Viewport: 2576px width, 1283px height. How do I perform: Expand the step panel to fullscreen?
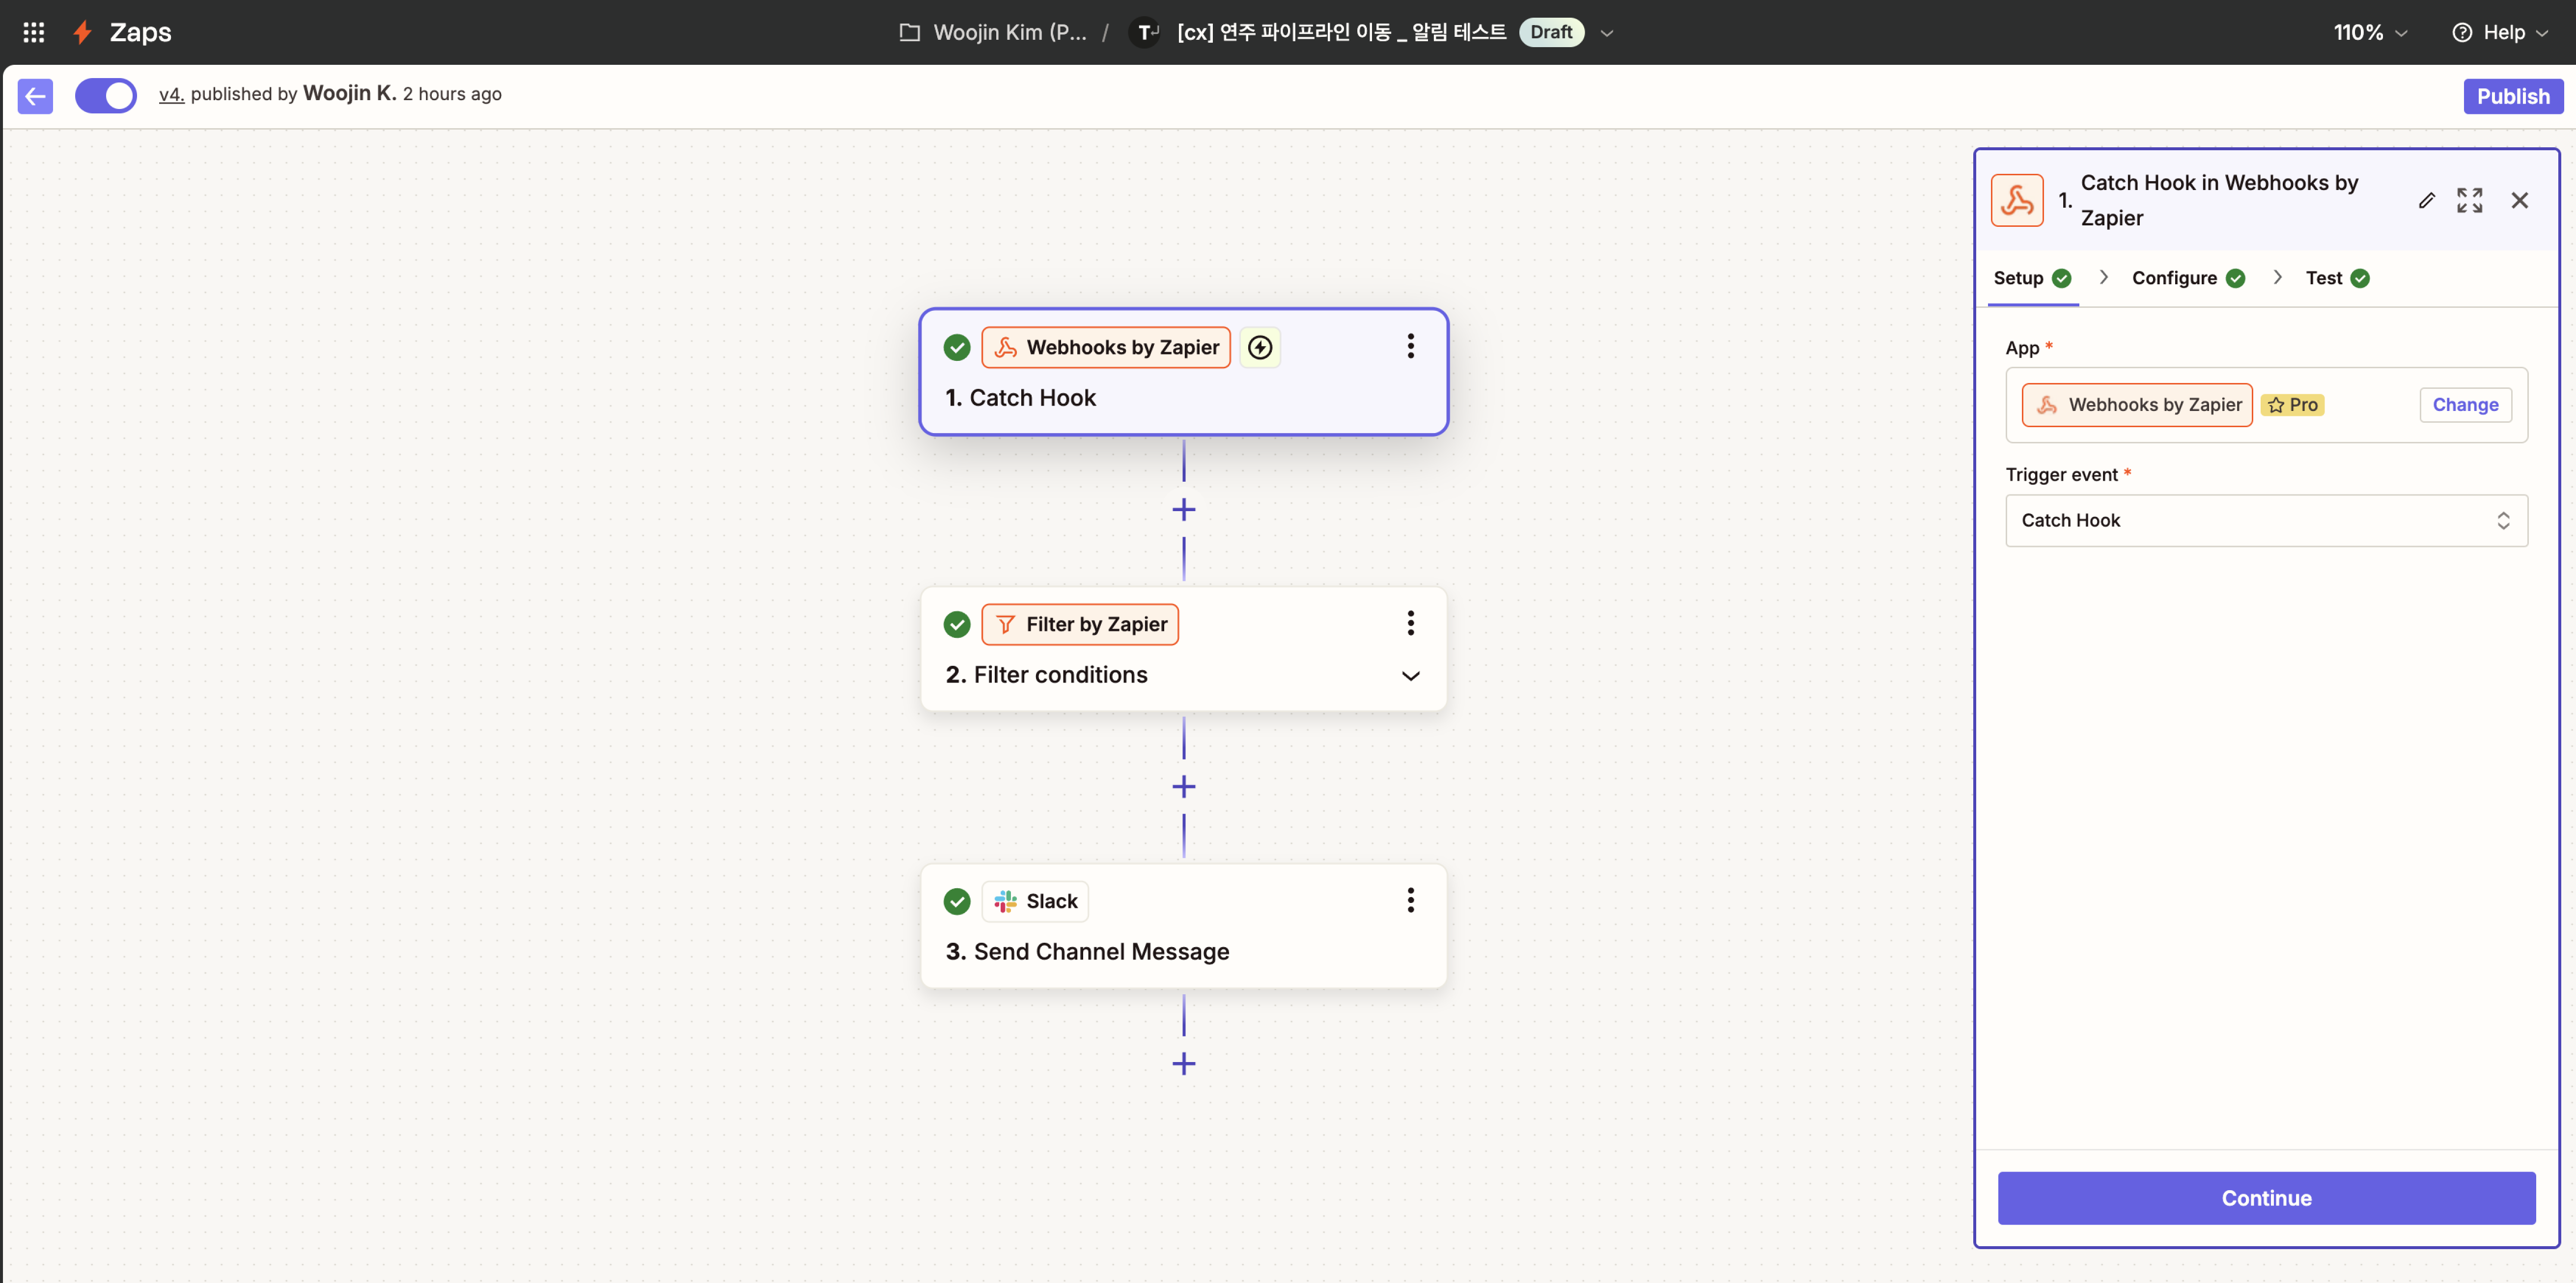pyautogui.click(x=2469, y=201)
